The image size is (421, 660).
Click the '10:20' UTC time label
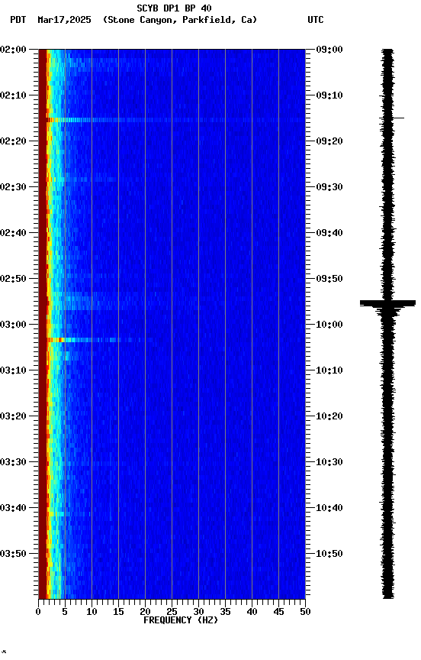[329, 416]
